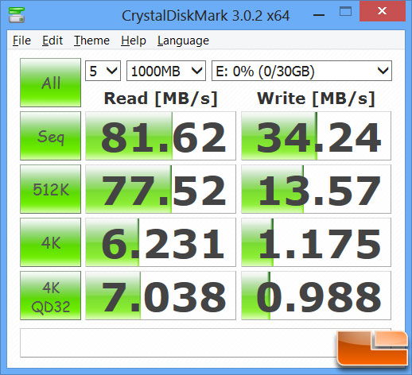The width and height of the screenshot is (412, 375).
Task: Run the 4K QD32 test
Action: (x=50, y=296)
